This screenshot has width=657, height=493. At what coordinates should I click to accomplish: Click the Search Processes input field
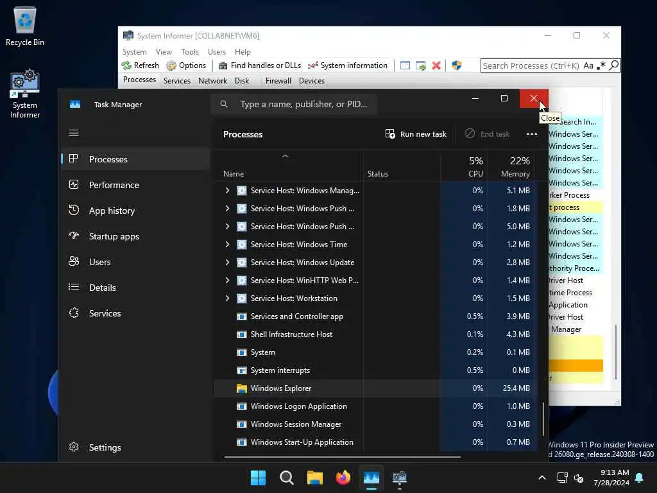coord(531,66)
